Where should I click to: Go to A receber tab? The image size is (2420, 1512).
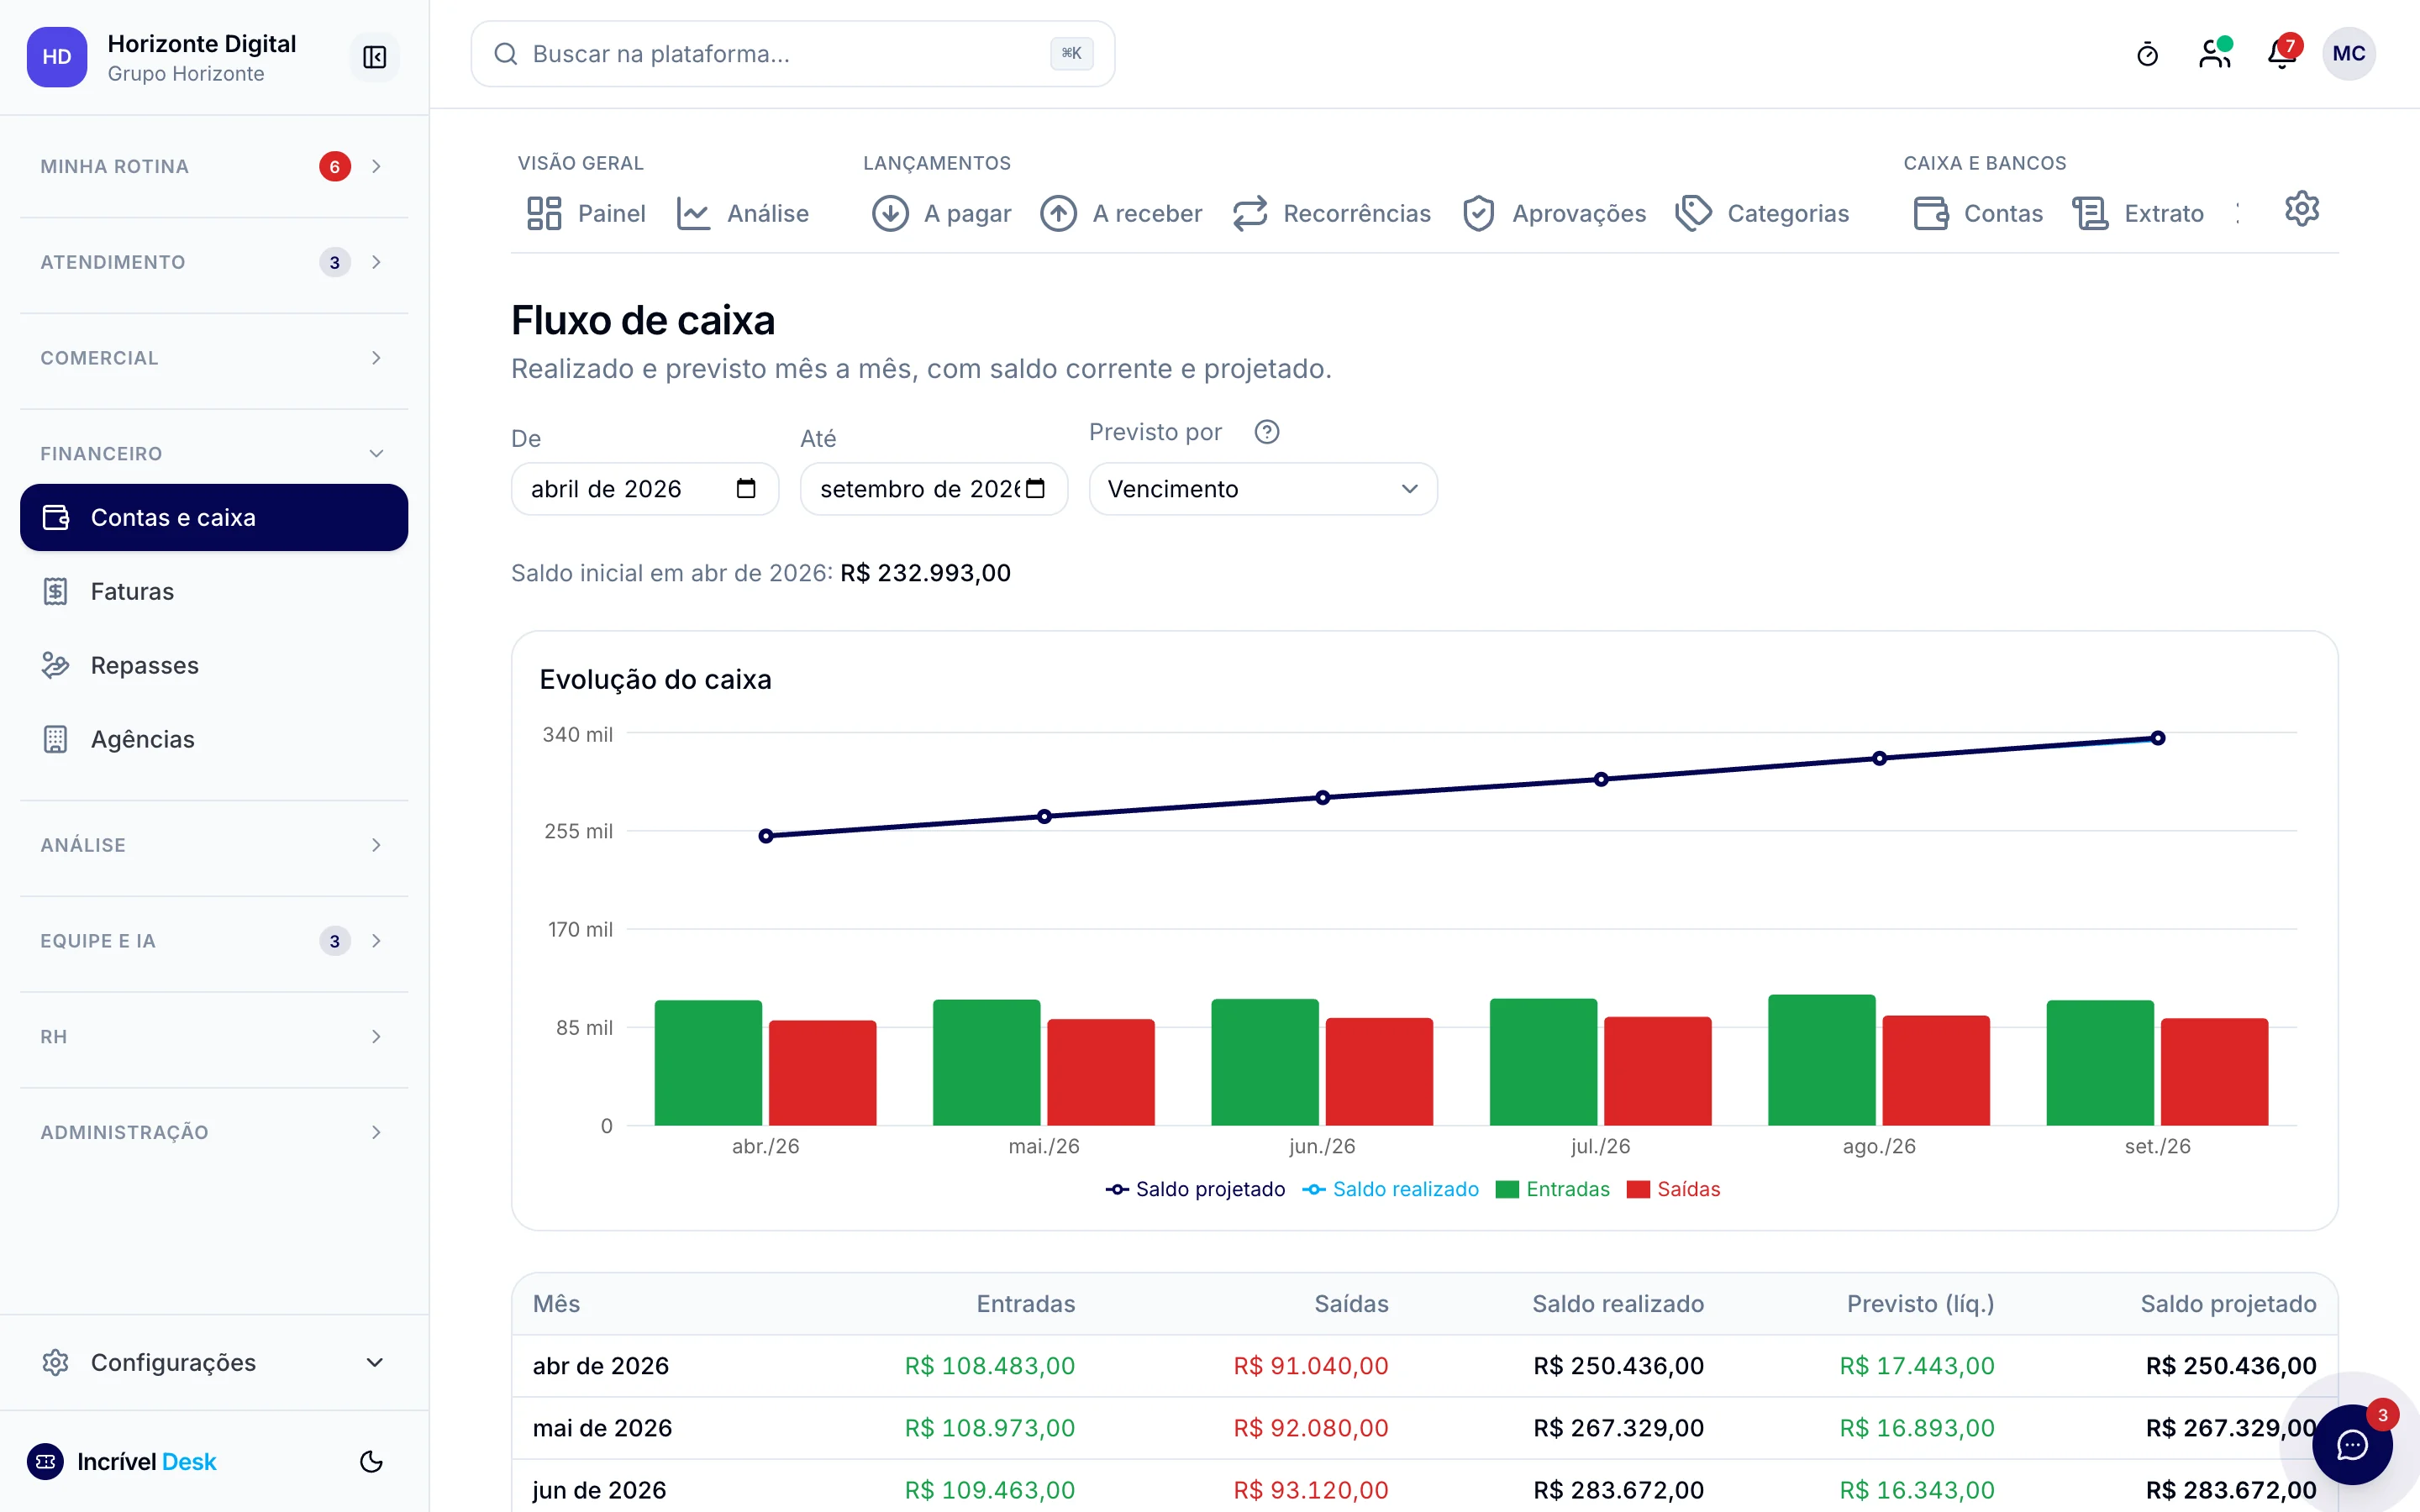click(x=1121, y=213)
